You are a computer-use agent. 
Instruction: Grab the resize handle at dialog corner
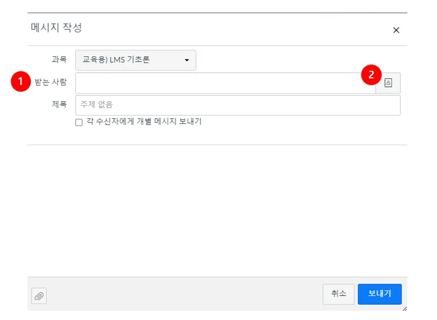tap(405, 308)
